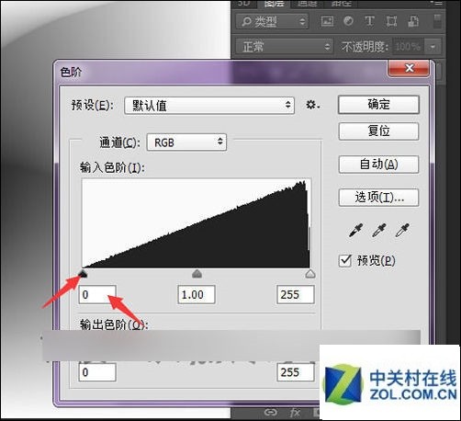Filter layers by adjustment layer icon

coord(348,21)
